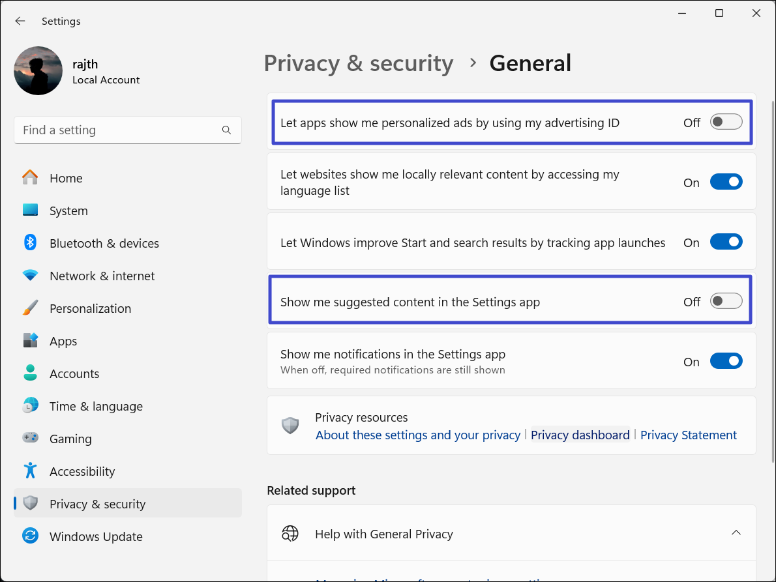Image resolution: width=776 pixels, height=582 pixels.
Task: Click the Windows Update sync icon
Action: 30,536
